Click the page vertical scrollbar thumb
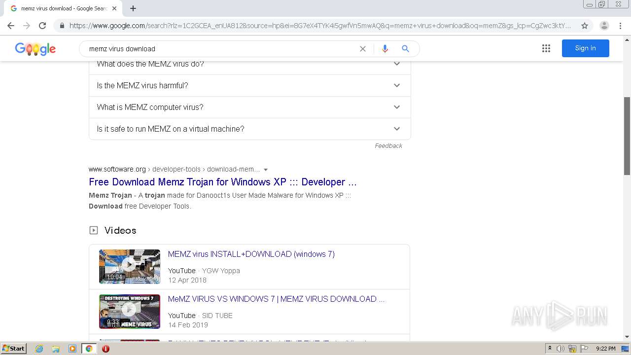This screenshot has height=355, width=631. tap(627, 136)
